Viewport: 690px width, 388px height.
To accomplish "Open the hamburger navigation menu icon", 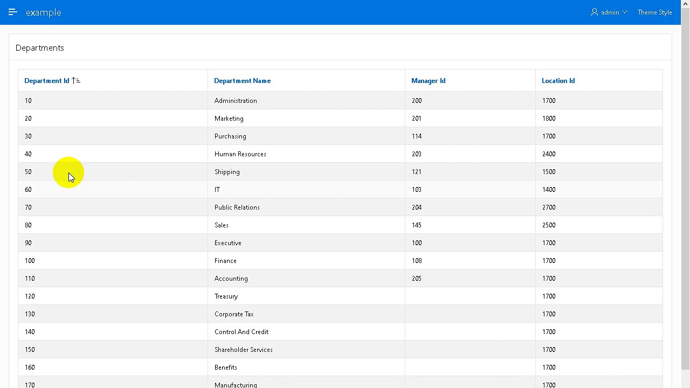I will pos(13,12).
